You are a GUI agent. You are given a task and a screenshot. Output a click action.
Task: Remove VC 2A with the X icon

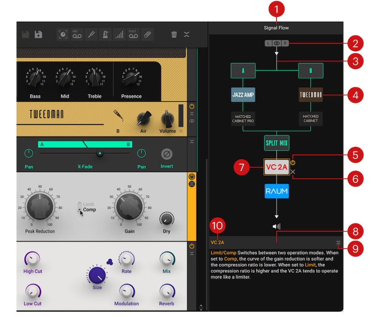[293, 172]
